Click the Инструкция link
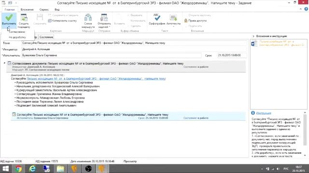309x173 pixels. 264,113
